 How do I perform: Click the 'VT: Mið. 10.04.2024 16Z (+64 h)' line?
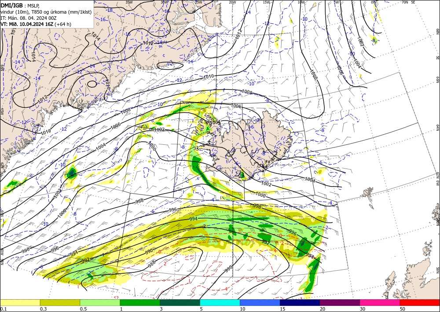coord(36,24)
